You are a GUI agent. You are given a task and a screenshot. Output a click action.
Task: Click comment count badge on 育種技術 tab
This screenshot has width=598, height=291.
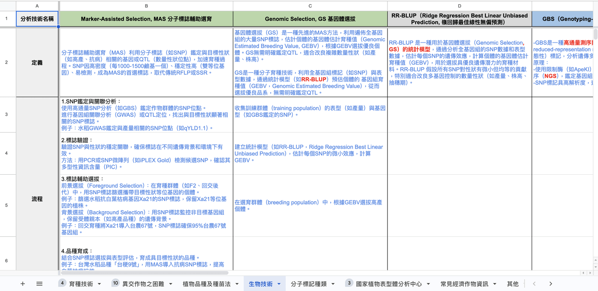(63, 283)
